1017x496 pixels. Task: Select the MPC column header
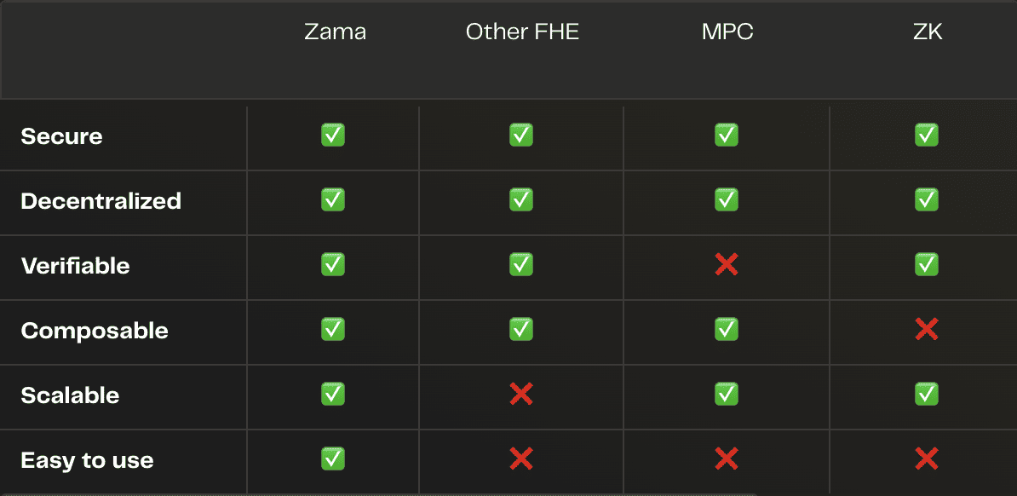(x=727, y=32)
